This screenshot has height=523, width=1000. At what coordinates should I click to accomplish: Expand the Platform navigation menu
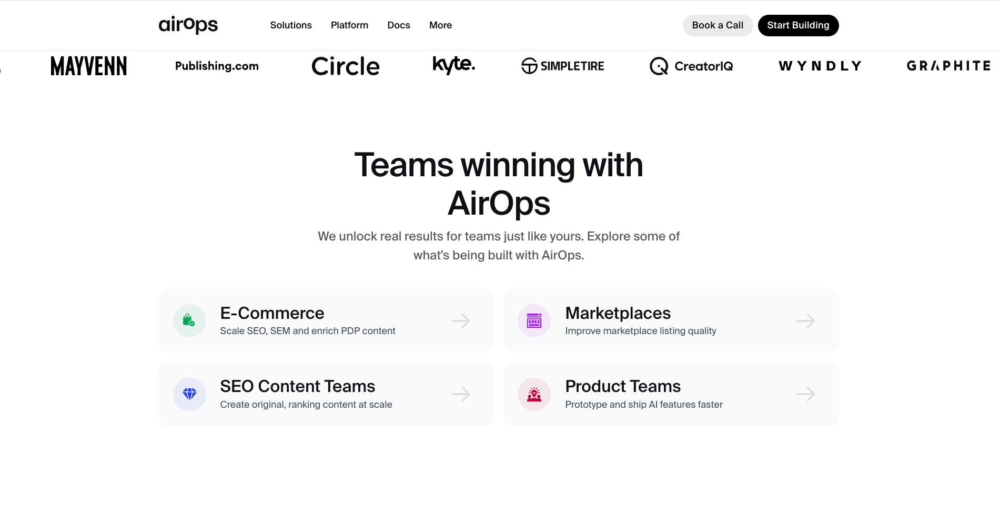coord(349,25)
